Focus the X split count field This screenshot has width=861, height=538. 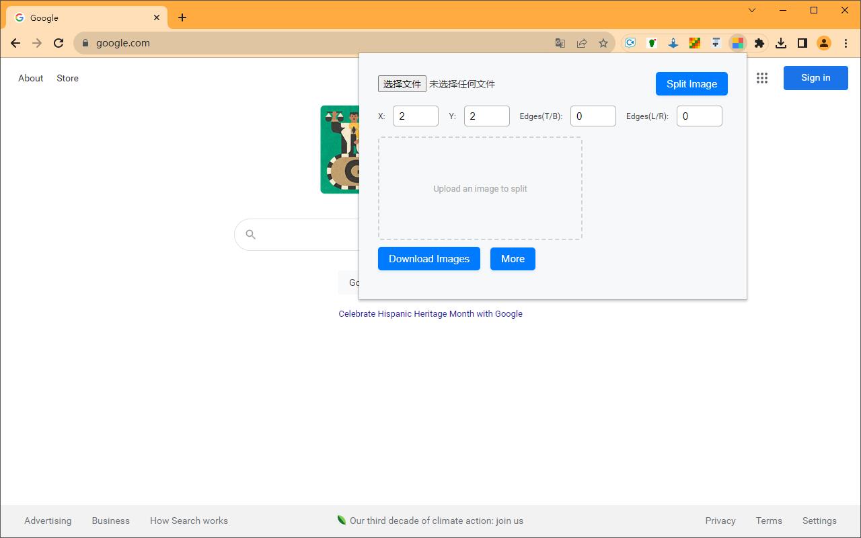click(x=416, y=116)
